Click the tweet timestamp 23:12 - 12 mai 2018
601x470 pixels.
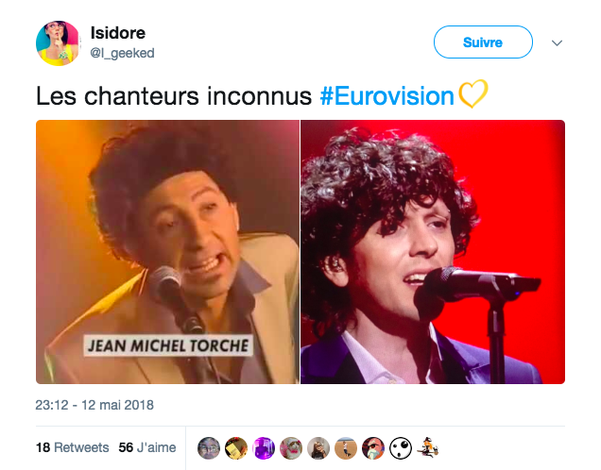[x=94, y=405]
